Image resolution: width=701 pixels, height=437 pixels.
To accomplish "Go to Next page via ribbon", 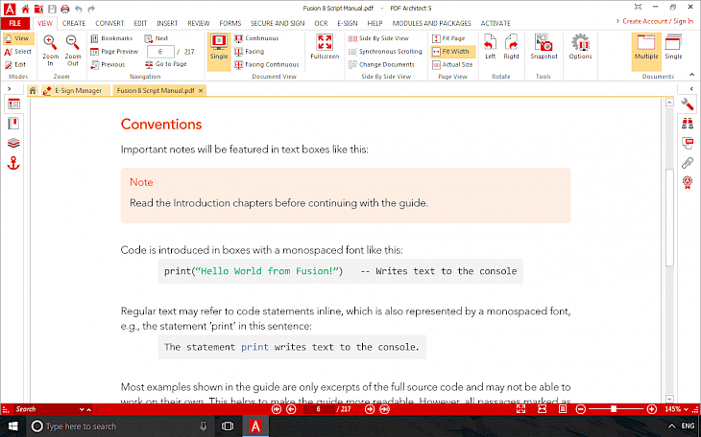I will pos(156,38).
